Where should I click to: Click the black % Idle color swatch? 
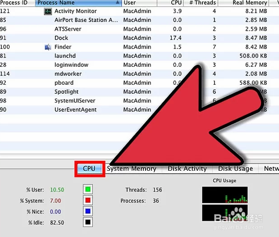(88, 222)
